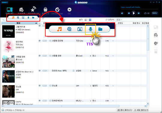Click the horizontal scrollbar thumb
This screenshot has width=162, height=113.
(61, 106)
